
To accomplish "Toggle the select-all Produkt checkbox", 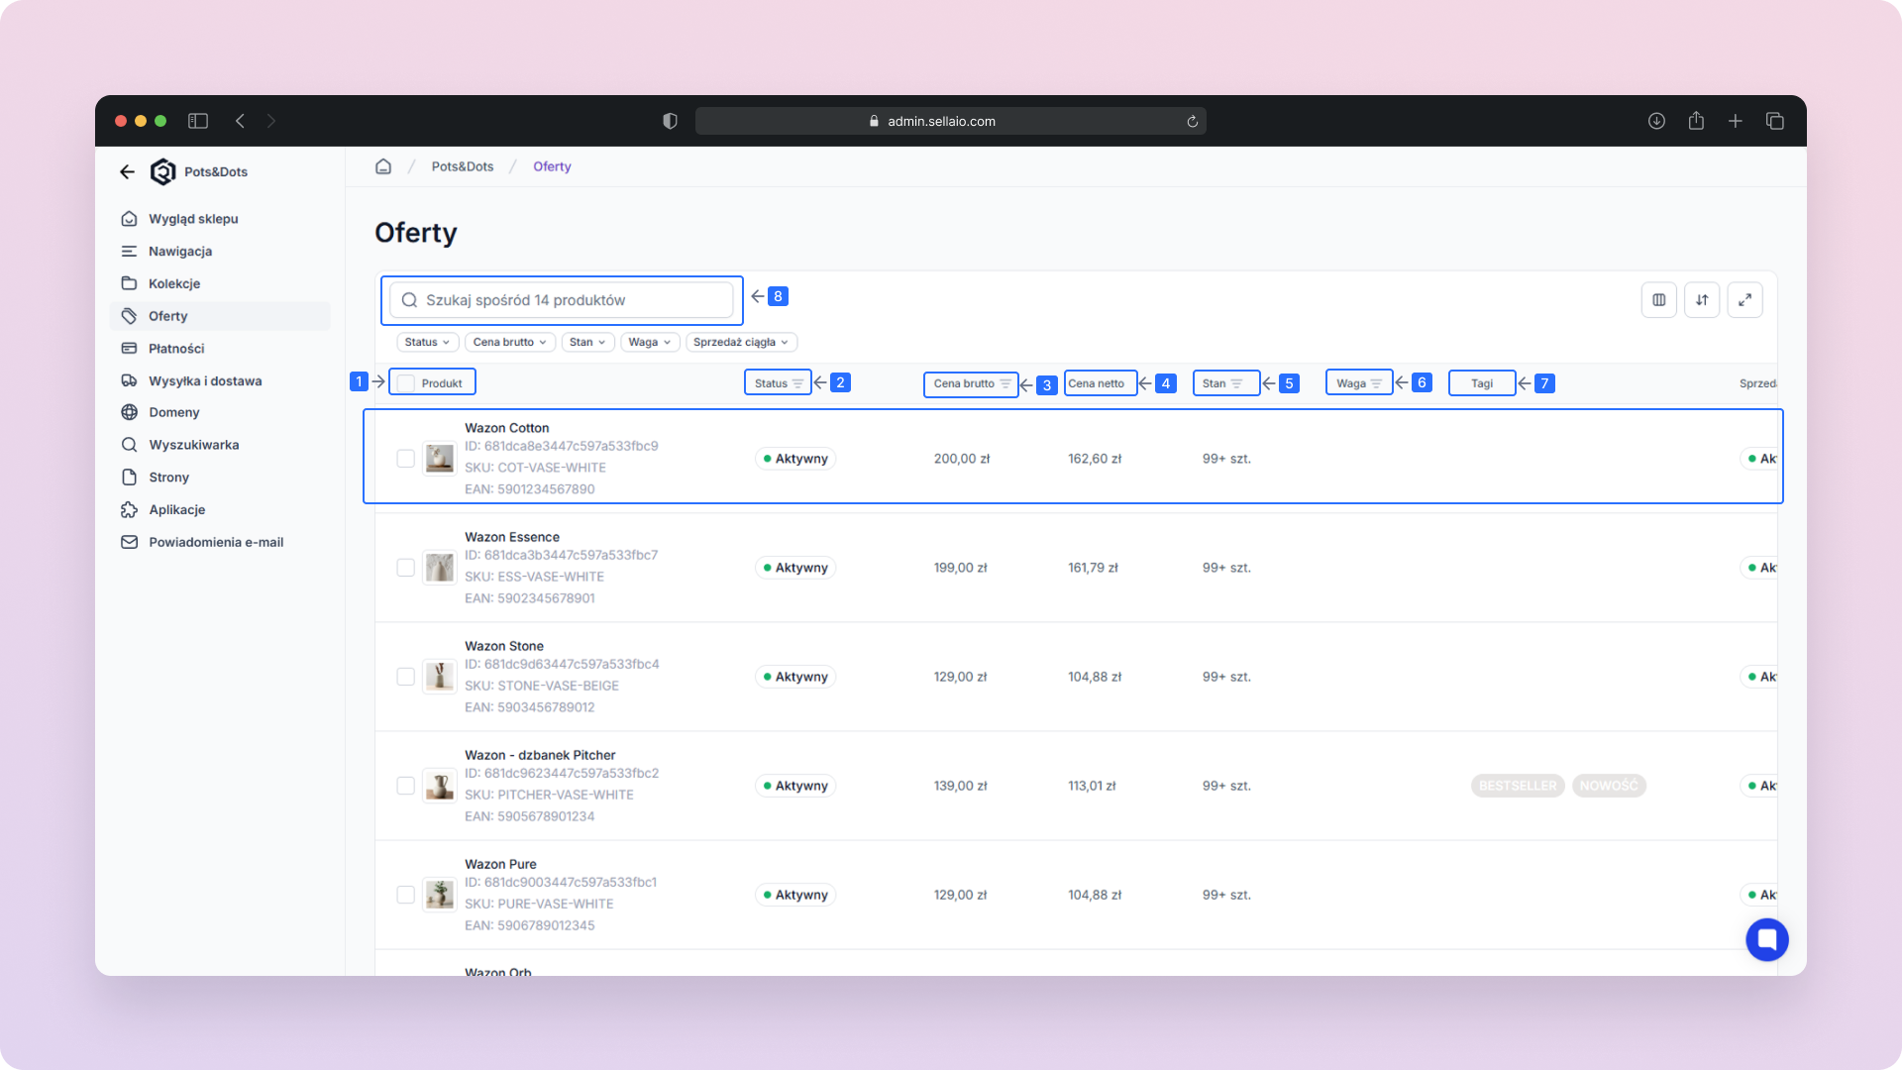I will tap(406, 383).
